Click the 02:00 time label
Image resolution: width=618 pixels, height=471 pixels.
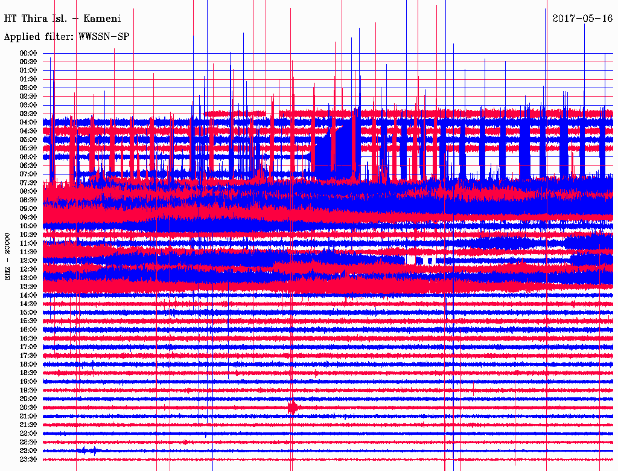coord(28,88)
